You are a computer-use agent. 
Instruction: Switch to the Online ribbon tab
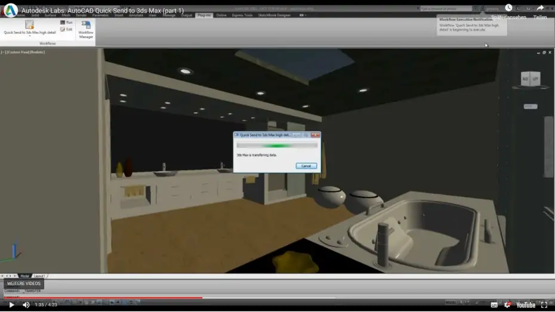pyautogui.click(x=221, y=15)
